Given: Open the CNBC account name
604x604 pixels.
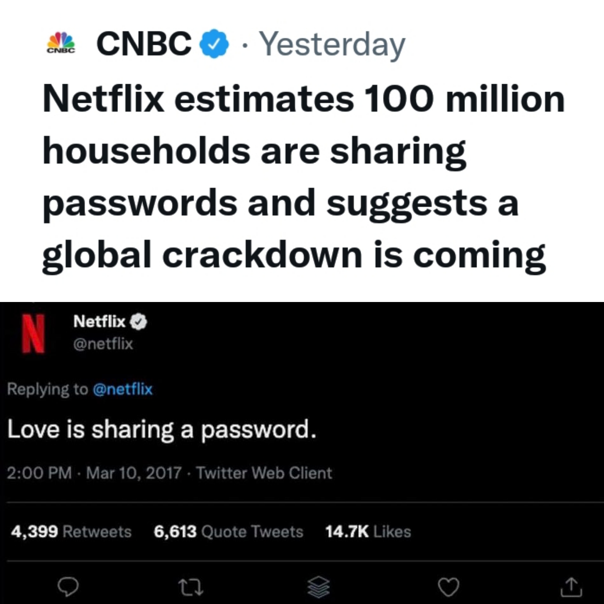Looking at the screenshot, I should (x=144, y=43).
